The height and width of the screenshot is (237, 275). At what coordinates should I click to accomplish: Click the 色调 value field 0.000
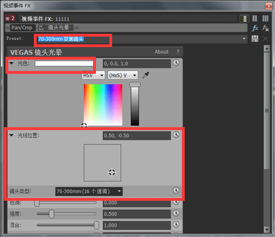pyautogui.click(x=137, y=204)
